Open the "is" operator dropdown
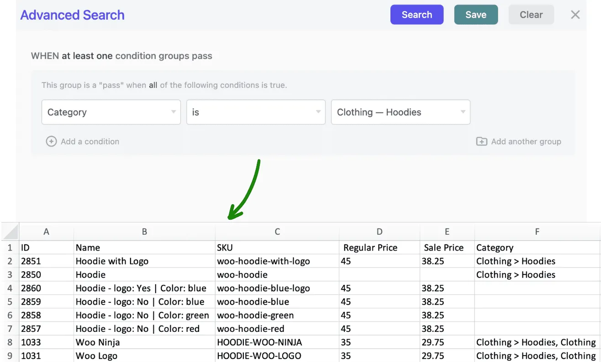The image size is (601, 362). pos(256,112)
